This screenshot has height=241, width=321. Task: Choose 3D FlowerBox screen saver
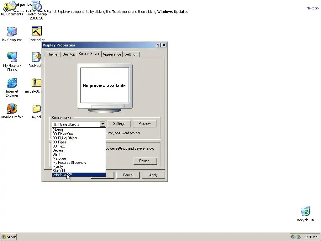79,134
